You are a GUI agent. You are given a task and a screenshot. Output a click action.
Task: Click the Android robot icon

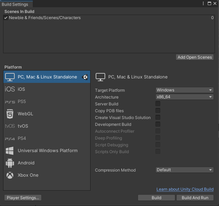pyautogui.click(x=10, y=163)
